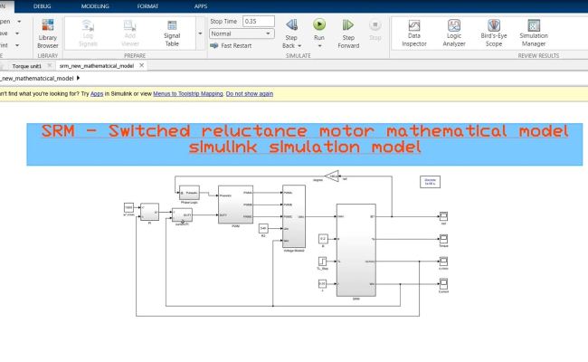Switch to the MODELING ribbon tab
The image size is (588, 362).
(x=95, y=6)
